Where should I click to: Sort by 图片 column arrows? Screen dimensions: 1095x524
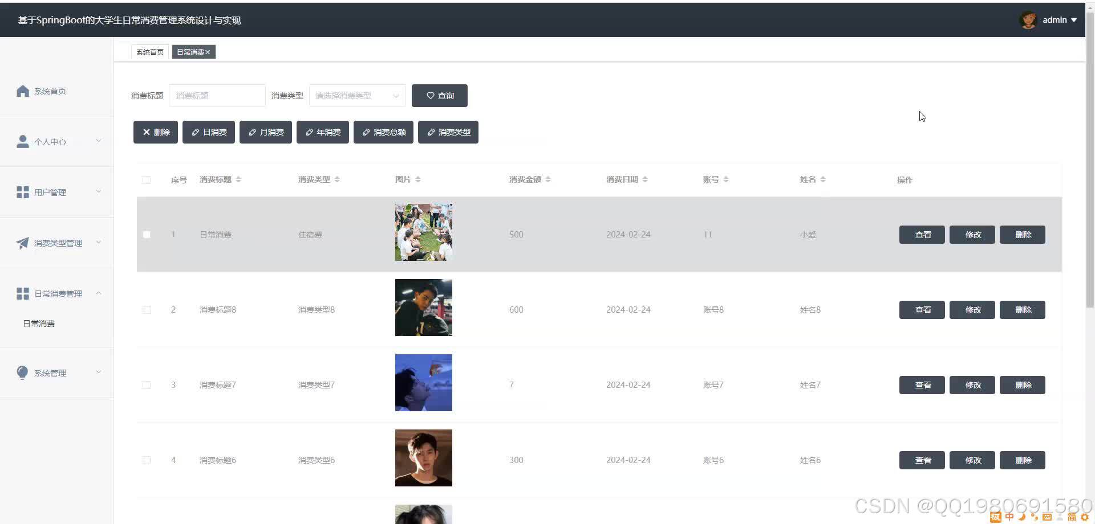[418, 179]
